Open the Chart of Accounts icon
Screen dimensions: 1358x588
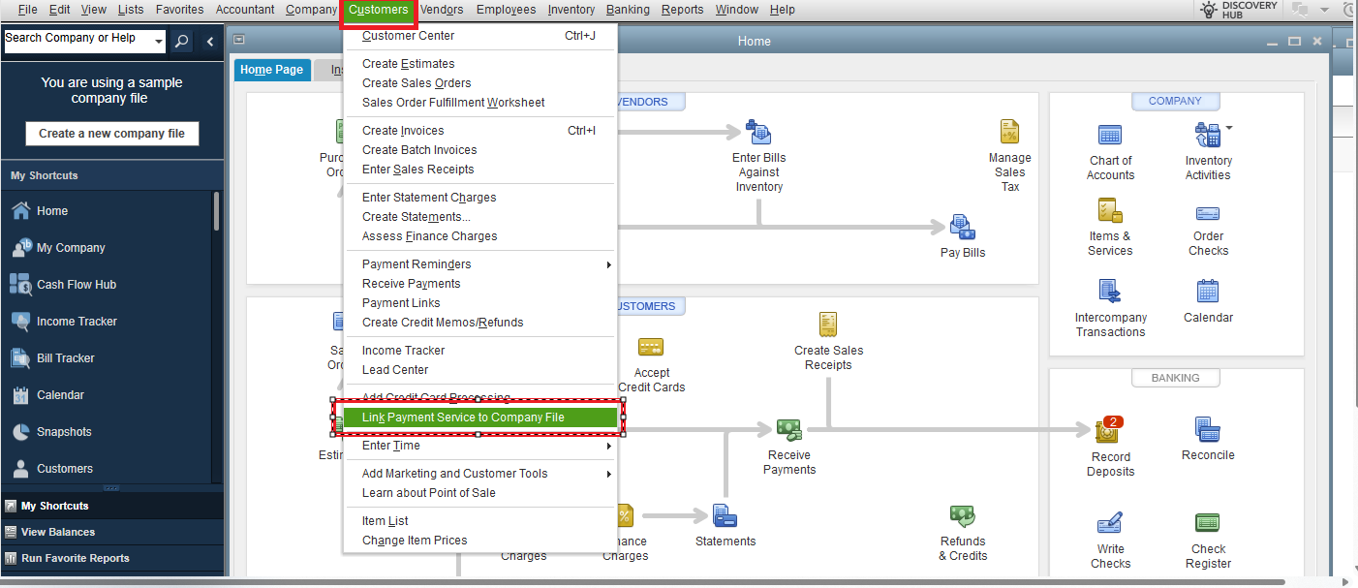[x=1110, y=135]
